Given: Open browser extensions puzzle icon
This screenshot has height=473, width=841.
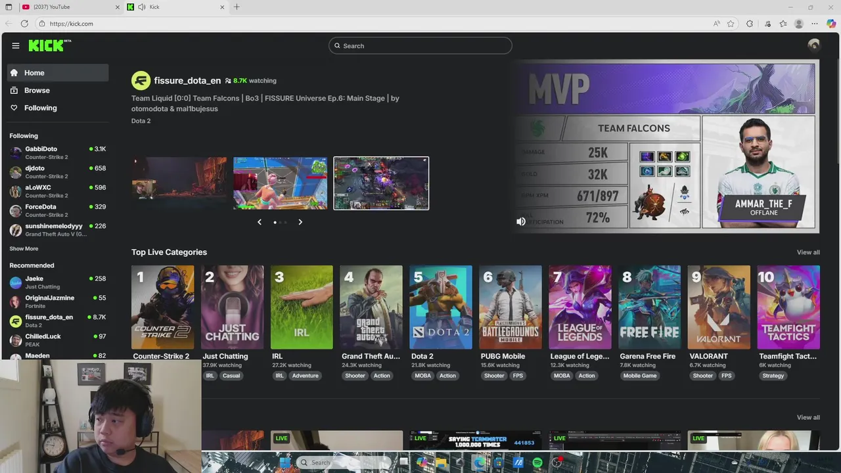Looking at the screenshot, I should coord(750,24).
